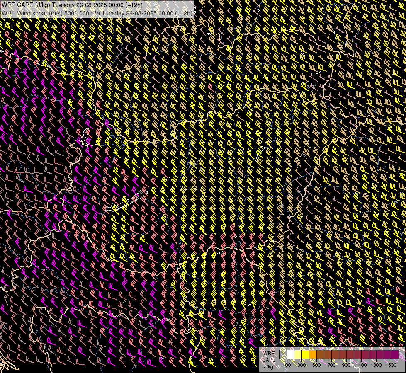
Task: Click the CAPE label in the legend
Action: 269,360
